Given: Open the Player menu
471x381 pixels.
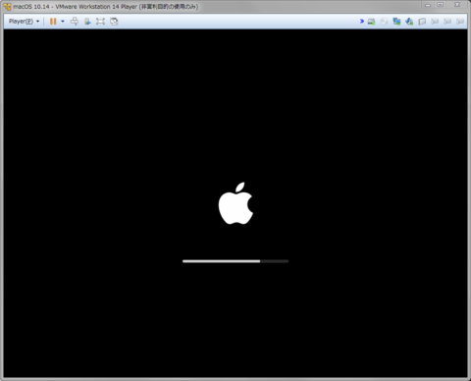Looking at the screenshot, I should (24, 22).
